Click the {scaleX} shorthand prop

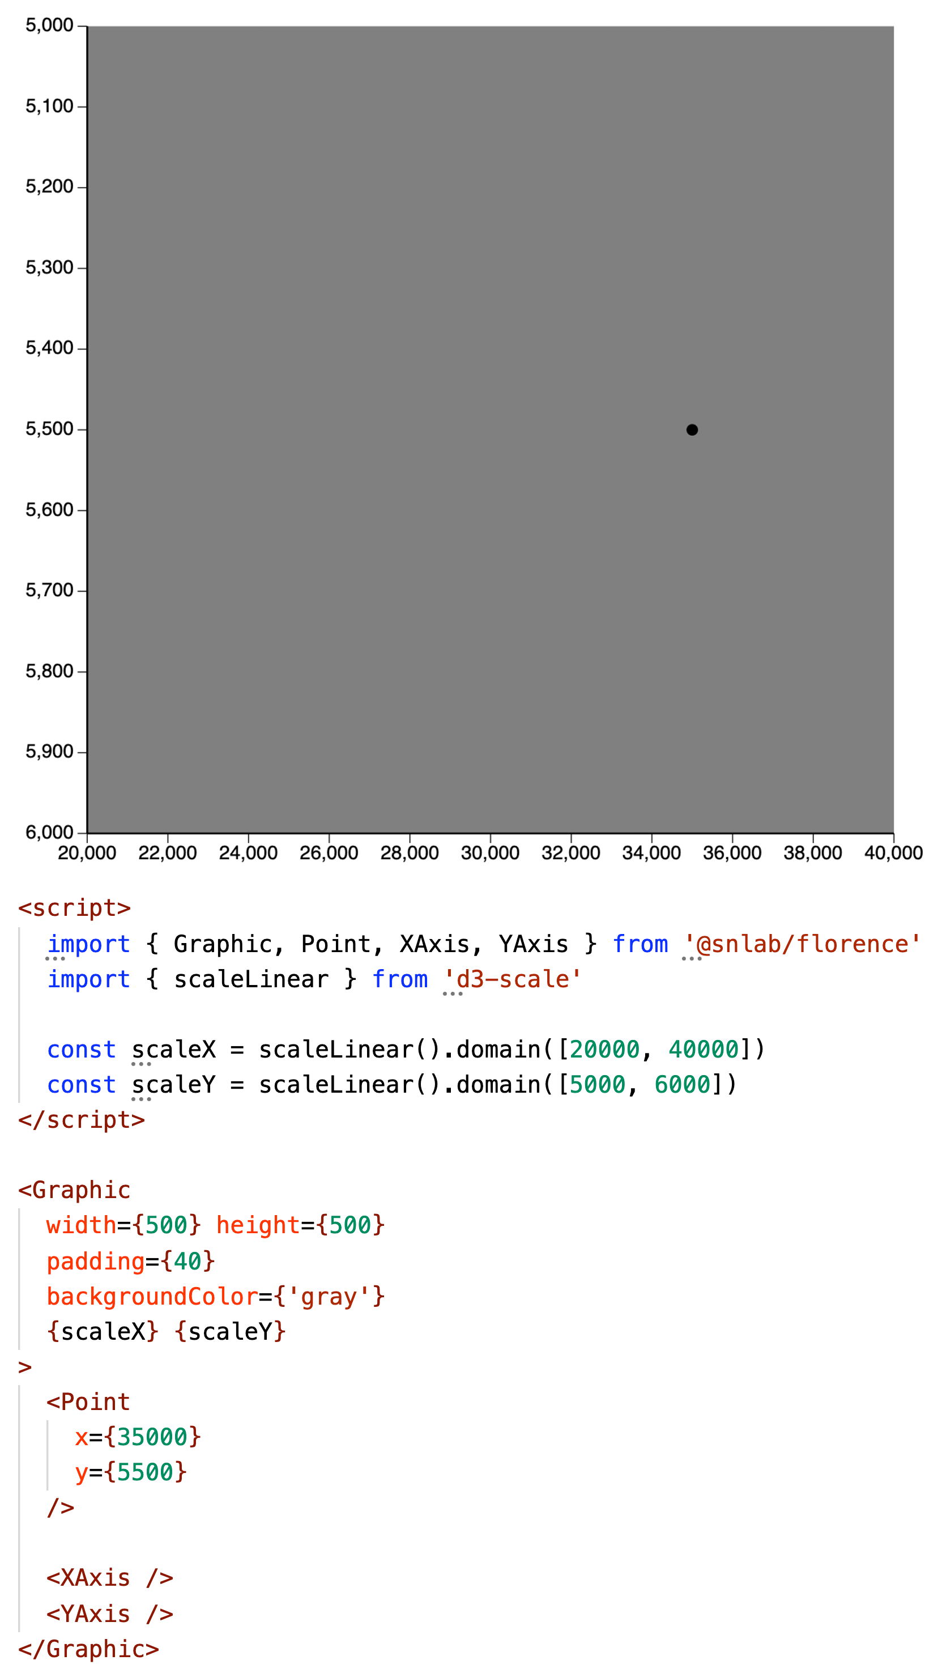click(103, 1331)
